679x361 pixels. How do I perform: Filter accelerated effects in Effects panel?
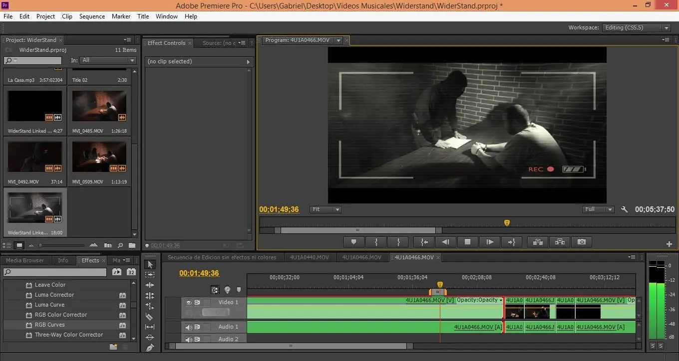point(116,272)
